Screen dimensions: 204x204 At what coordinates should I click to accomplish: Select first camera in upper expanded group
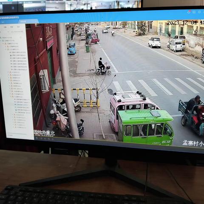pyautogui.click(x=18, y=52)
